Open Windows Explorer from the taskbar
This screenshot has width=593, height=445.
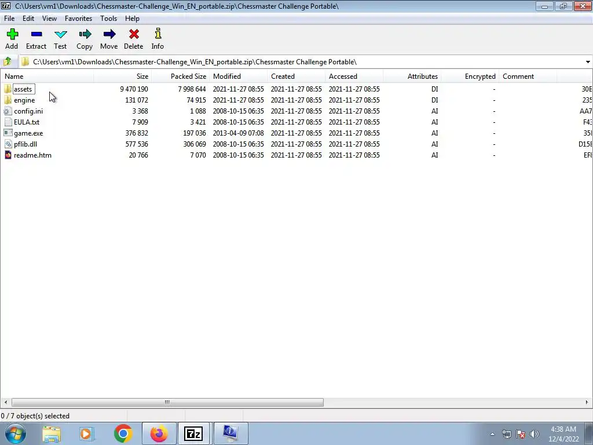tap(52, 433)
